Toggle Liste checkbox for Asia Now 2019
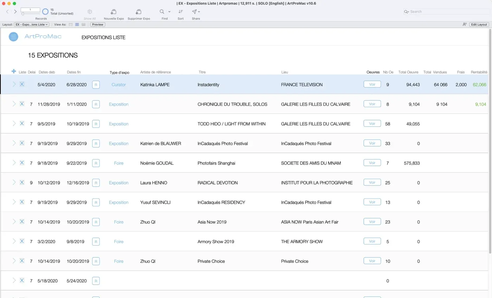This screenshot has height=298, width=492. (x=22, y=222)
